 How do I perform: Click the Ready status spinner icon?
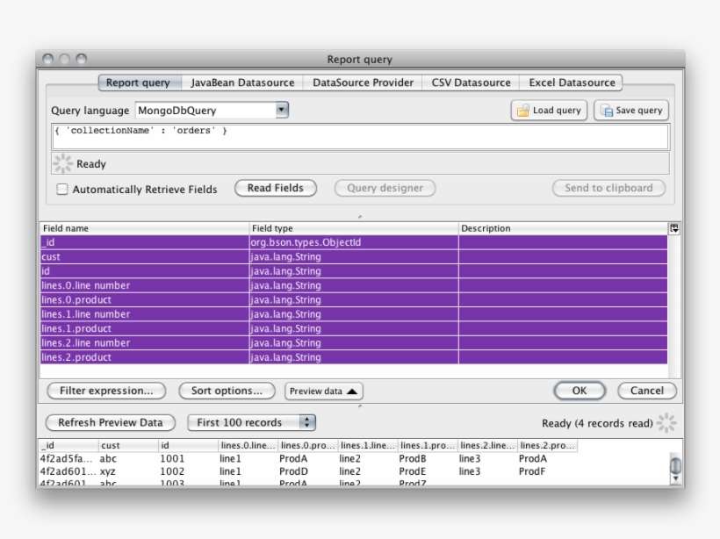point(62,162)
